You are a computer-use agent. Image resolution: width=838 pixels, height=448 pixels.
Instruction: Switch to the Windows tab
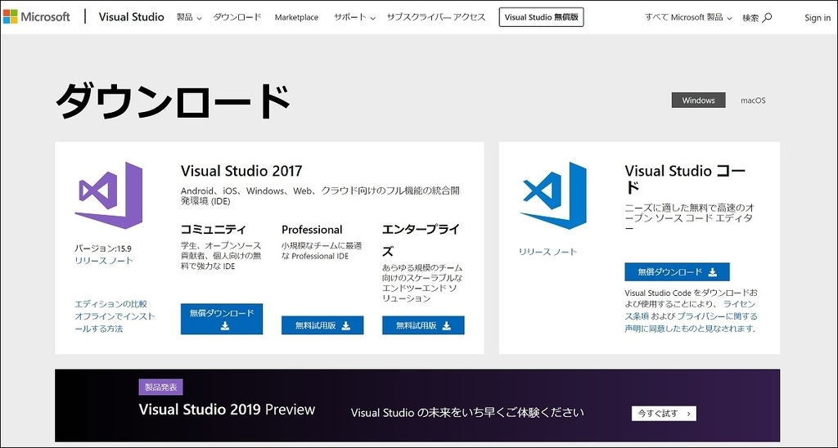click(698, 101)
